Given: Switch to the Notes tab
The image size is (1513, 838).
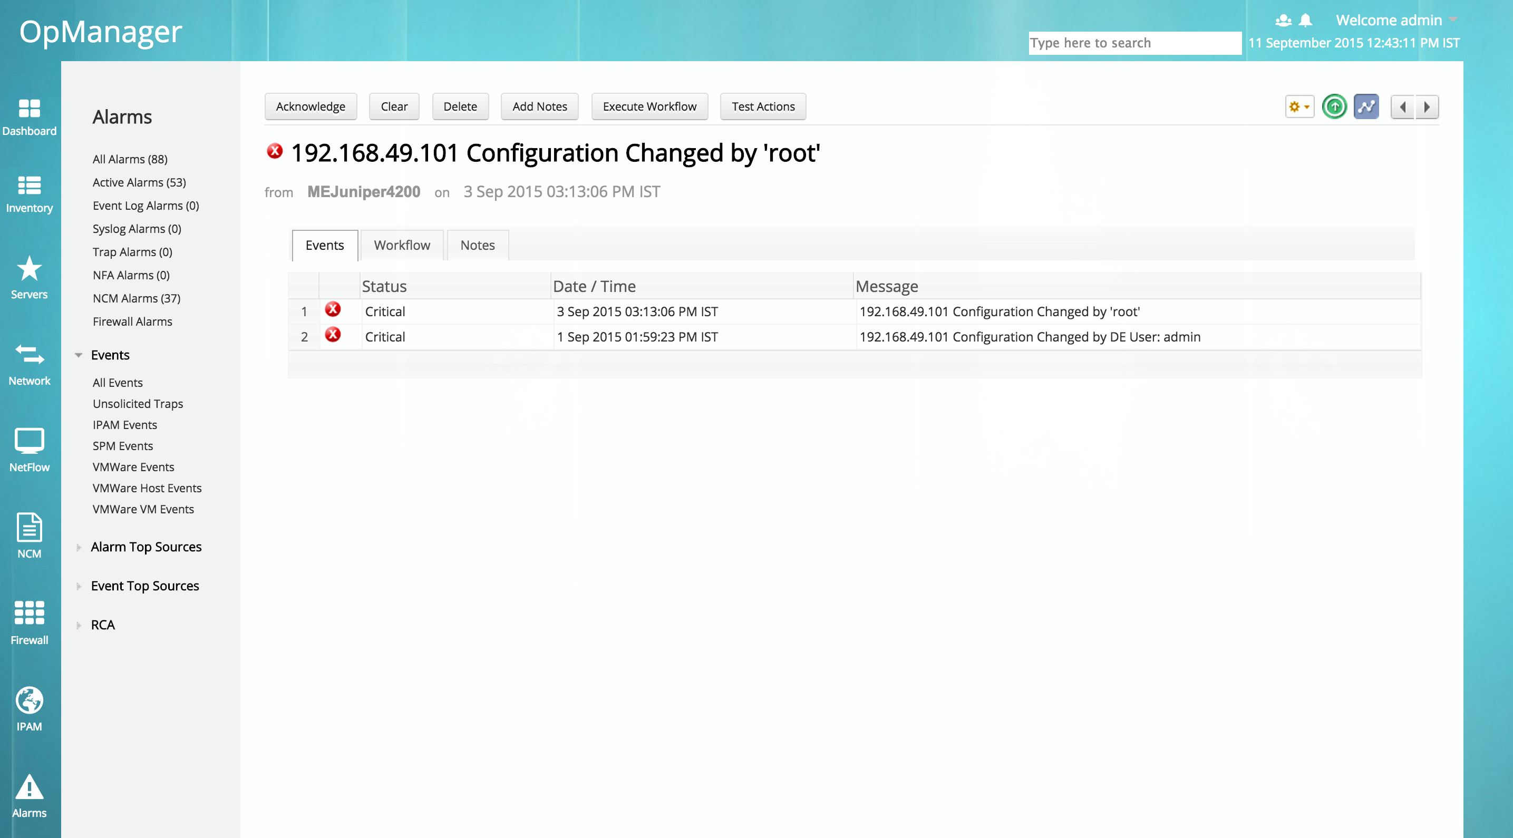Looking at the screenshot, I should click(x=478, y=245).
